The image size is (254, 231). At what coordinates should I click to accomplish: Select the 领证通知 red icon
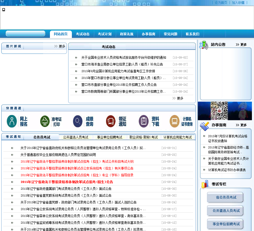(111, 121)
